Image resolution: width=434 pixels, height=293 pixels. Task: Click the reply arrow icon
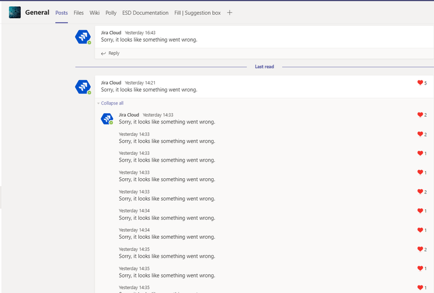[103, 54]
